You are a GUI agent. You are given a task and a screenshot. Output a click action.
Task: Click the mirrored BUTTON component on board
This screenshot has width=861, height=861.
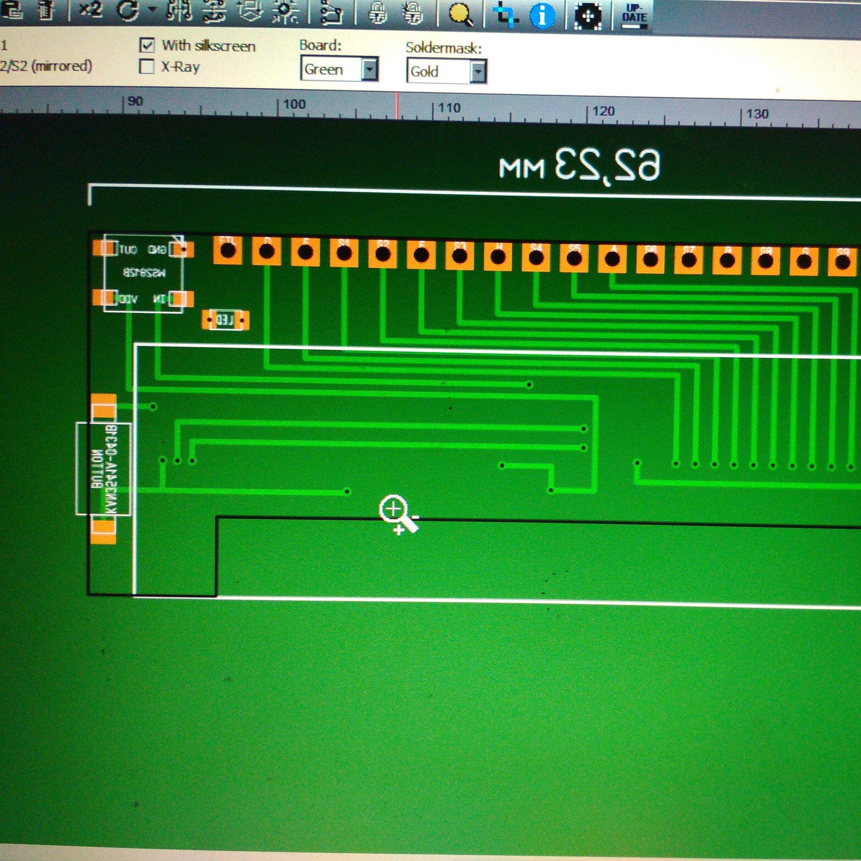[103, 469]
